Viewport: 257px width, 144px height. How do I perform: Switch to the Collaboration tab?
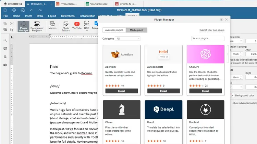pos(87,16)
